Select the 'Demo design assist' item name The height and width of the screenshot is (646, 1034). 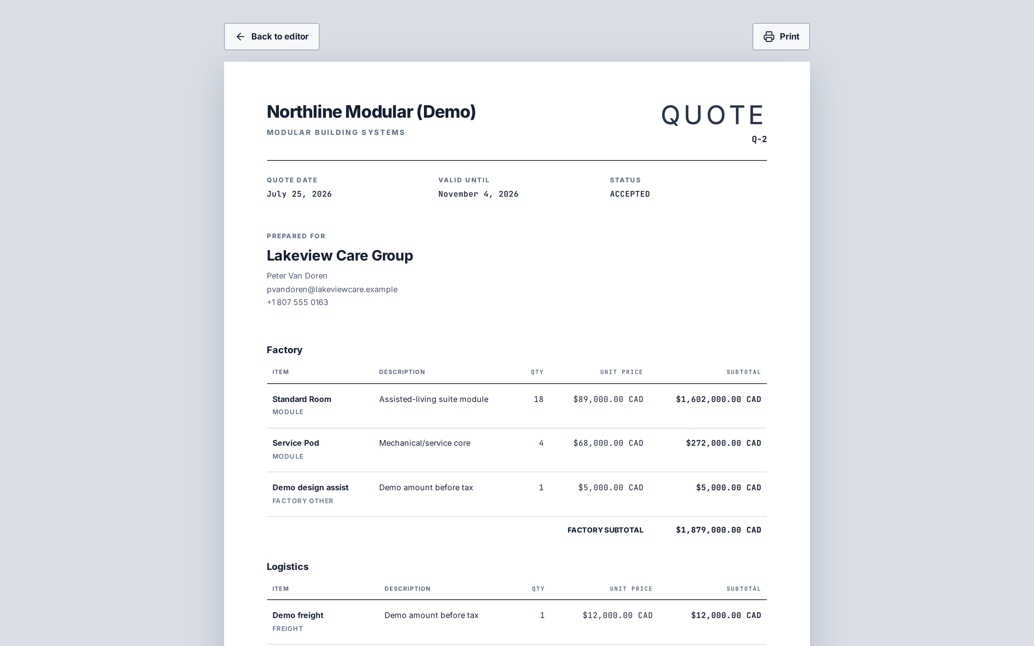pyautogui.click(x=310, y=488)
